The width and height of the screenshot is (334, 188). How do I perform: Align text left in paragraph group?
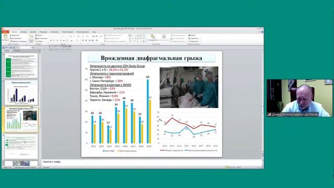83,40
